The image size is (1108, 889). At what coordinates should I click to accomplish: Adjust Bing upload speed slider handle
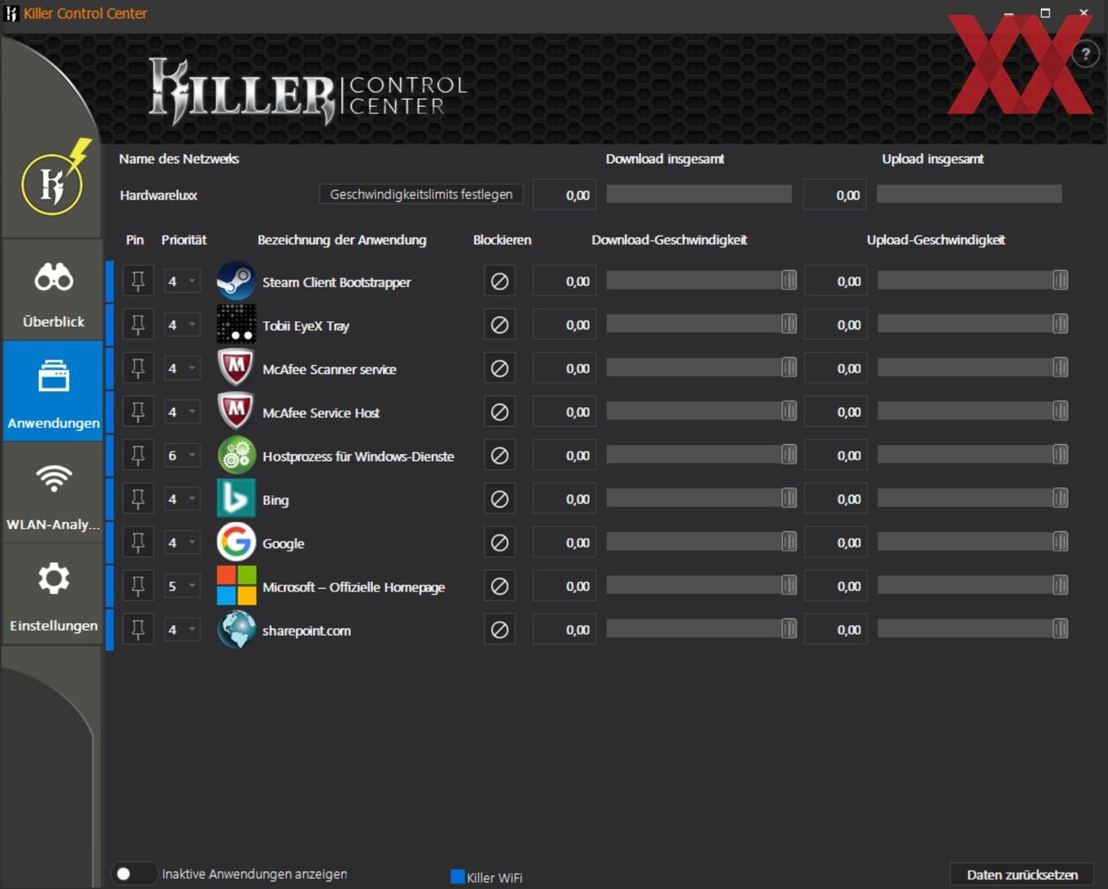(1060, 498)
